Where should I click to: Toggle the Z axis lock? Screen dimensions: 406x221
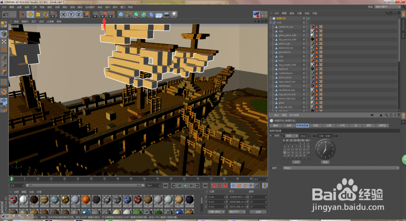pos(78,15)
